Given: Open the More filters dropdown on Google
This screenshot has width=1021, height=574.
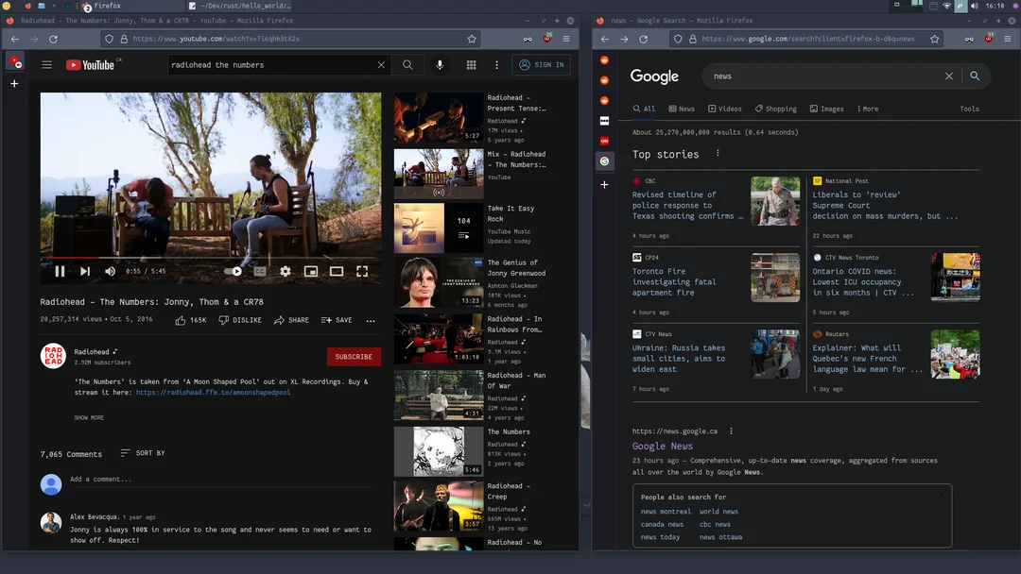Looking at the screenshot, I should coord(866,109).
